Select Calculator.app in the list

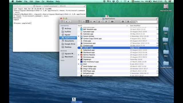coord(118,32)
